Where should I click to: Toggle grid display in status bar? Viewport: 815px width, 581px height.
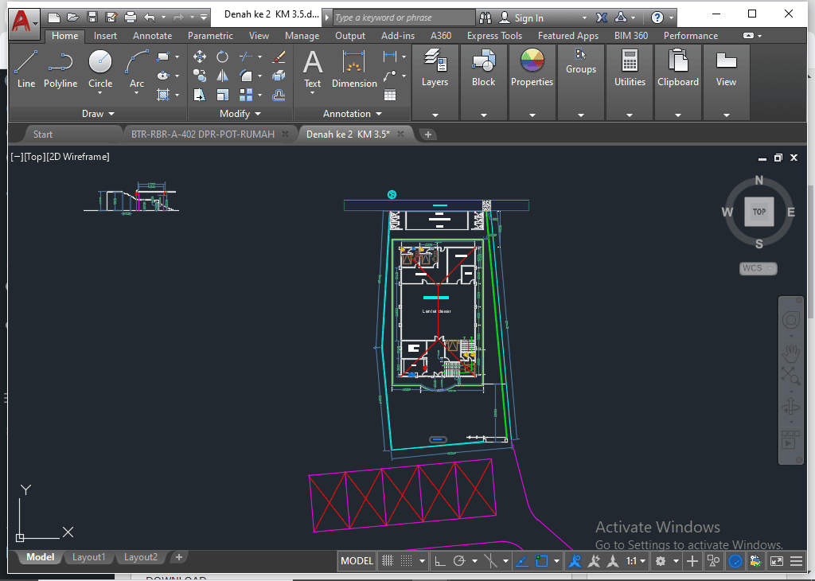(x=388, y=561)
